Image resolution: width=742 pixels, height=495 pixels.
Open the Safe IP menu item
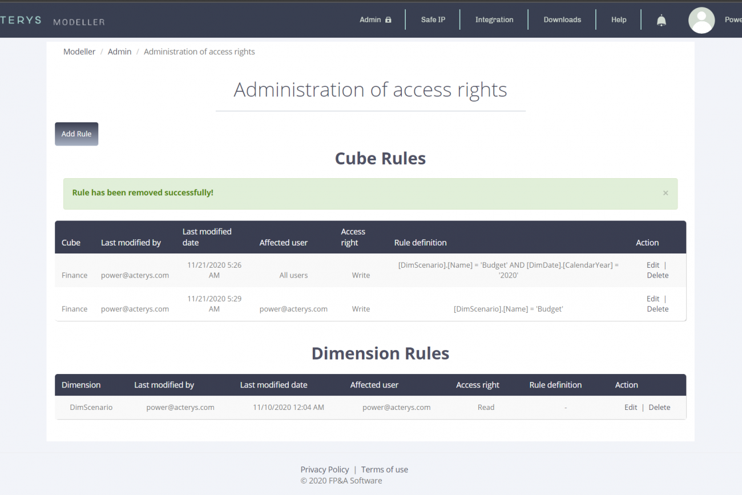pyautogui.click(x=433, y=19)
